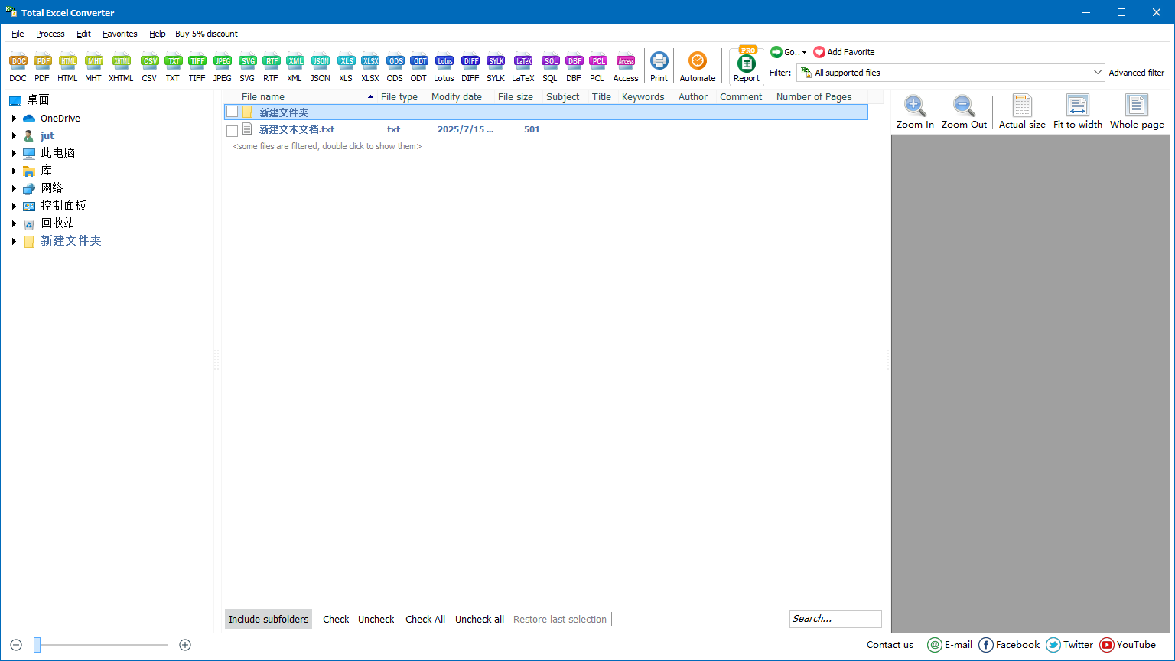The width and height of the screenshot is (1175, 661).
Task: Expand the 此电脑 tree node
Action: [x=14, y=153]
